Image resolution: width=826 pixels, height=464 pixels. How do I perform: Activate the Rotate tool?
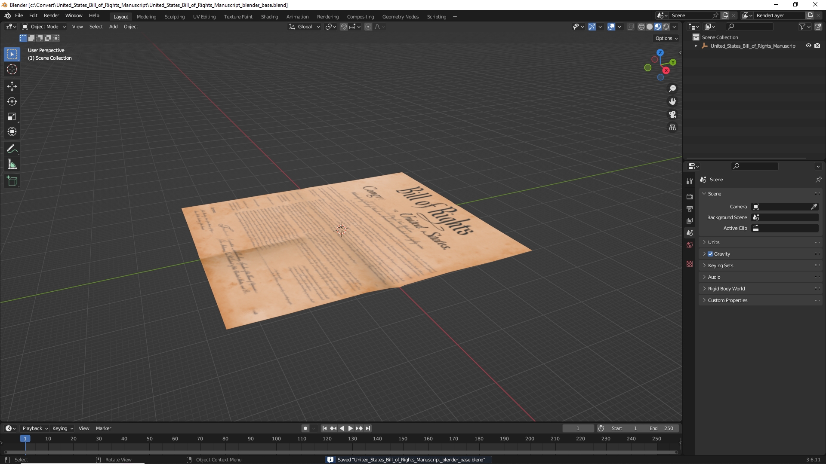12,101
